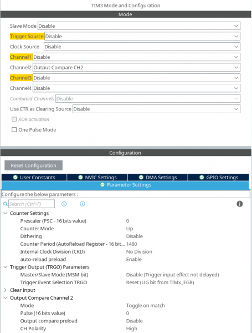Select the Dithering row label
The width and height of the screenshot is (252, 333).
31,236
